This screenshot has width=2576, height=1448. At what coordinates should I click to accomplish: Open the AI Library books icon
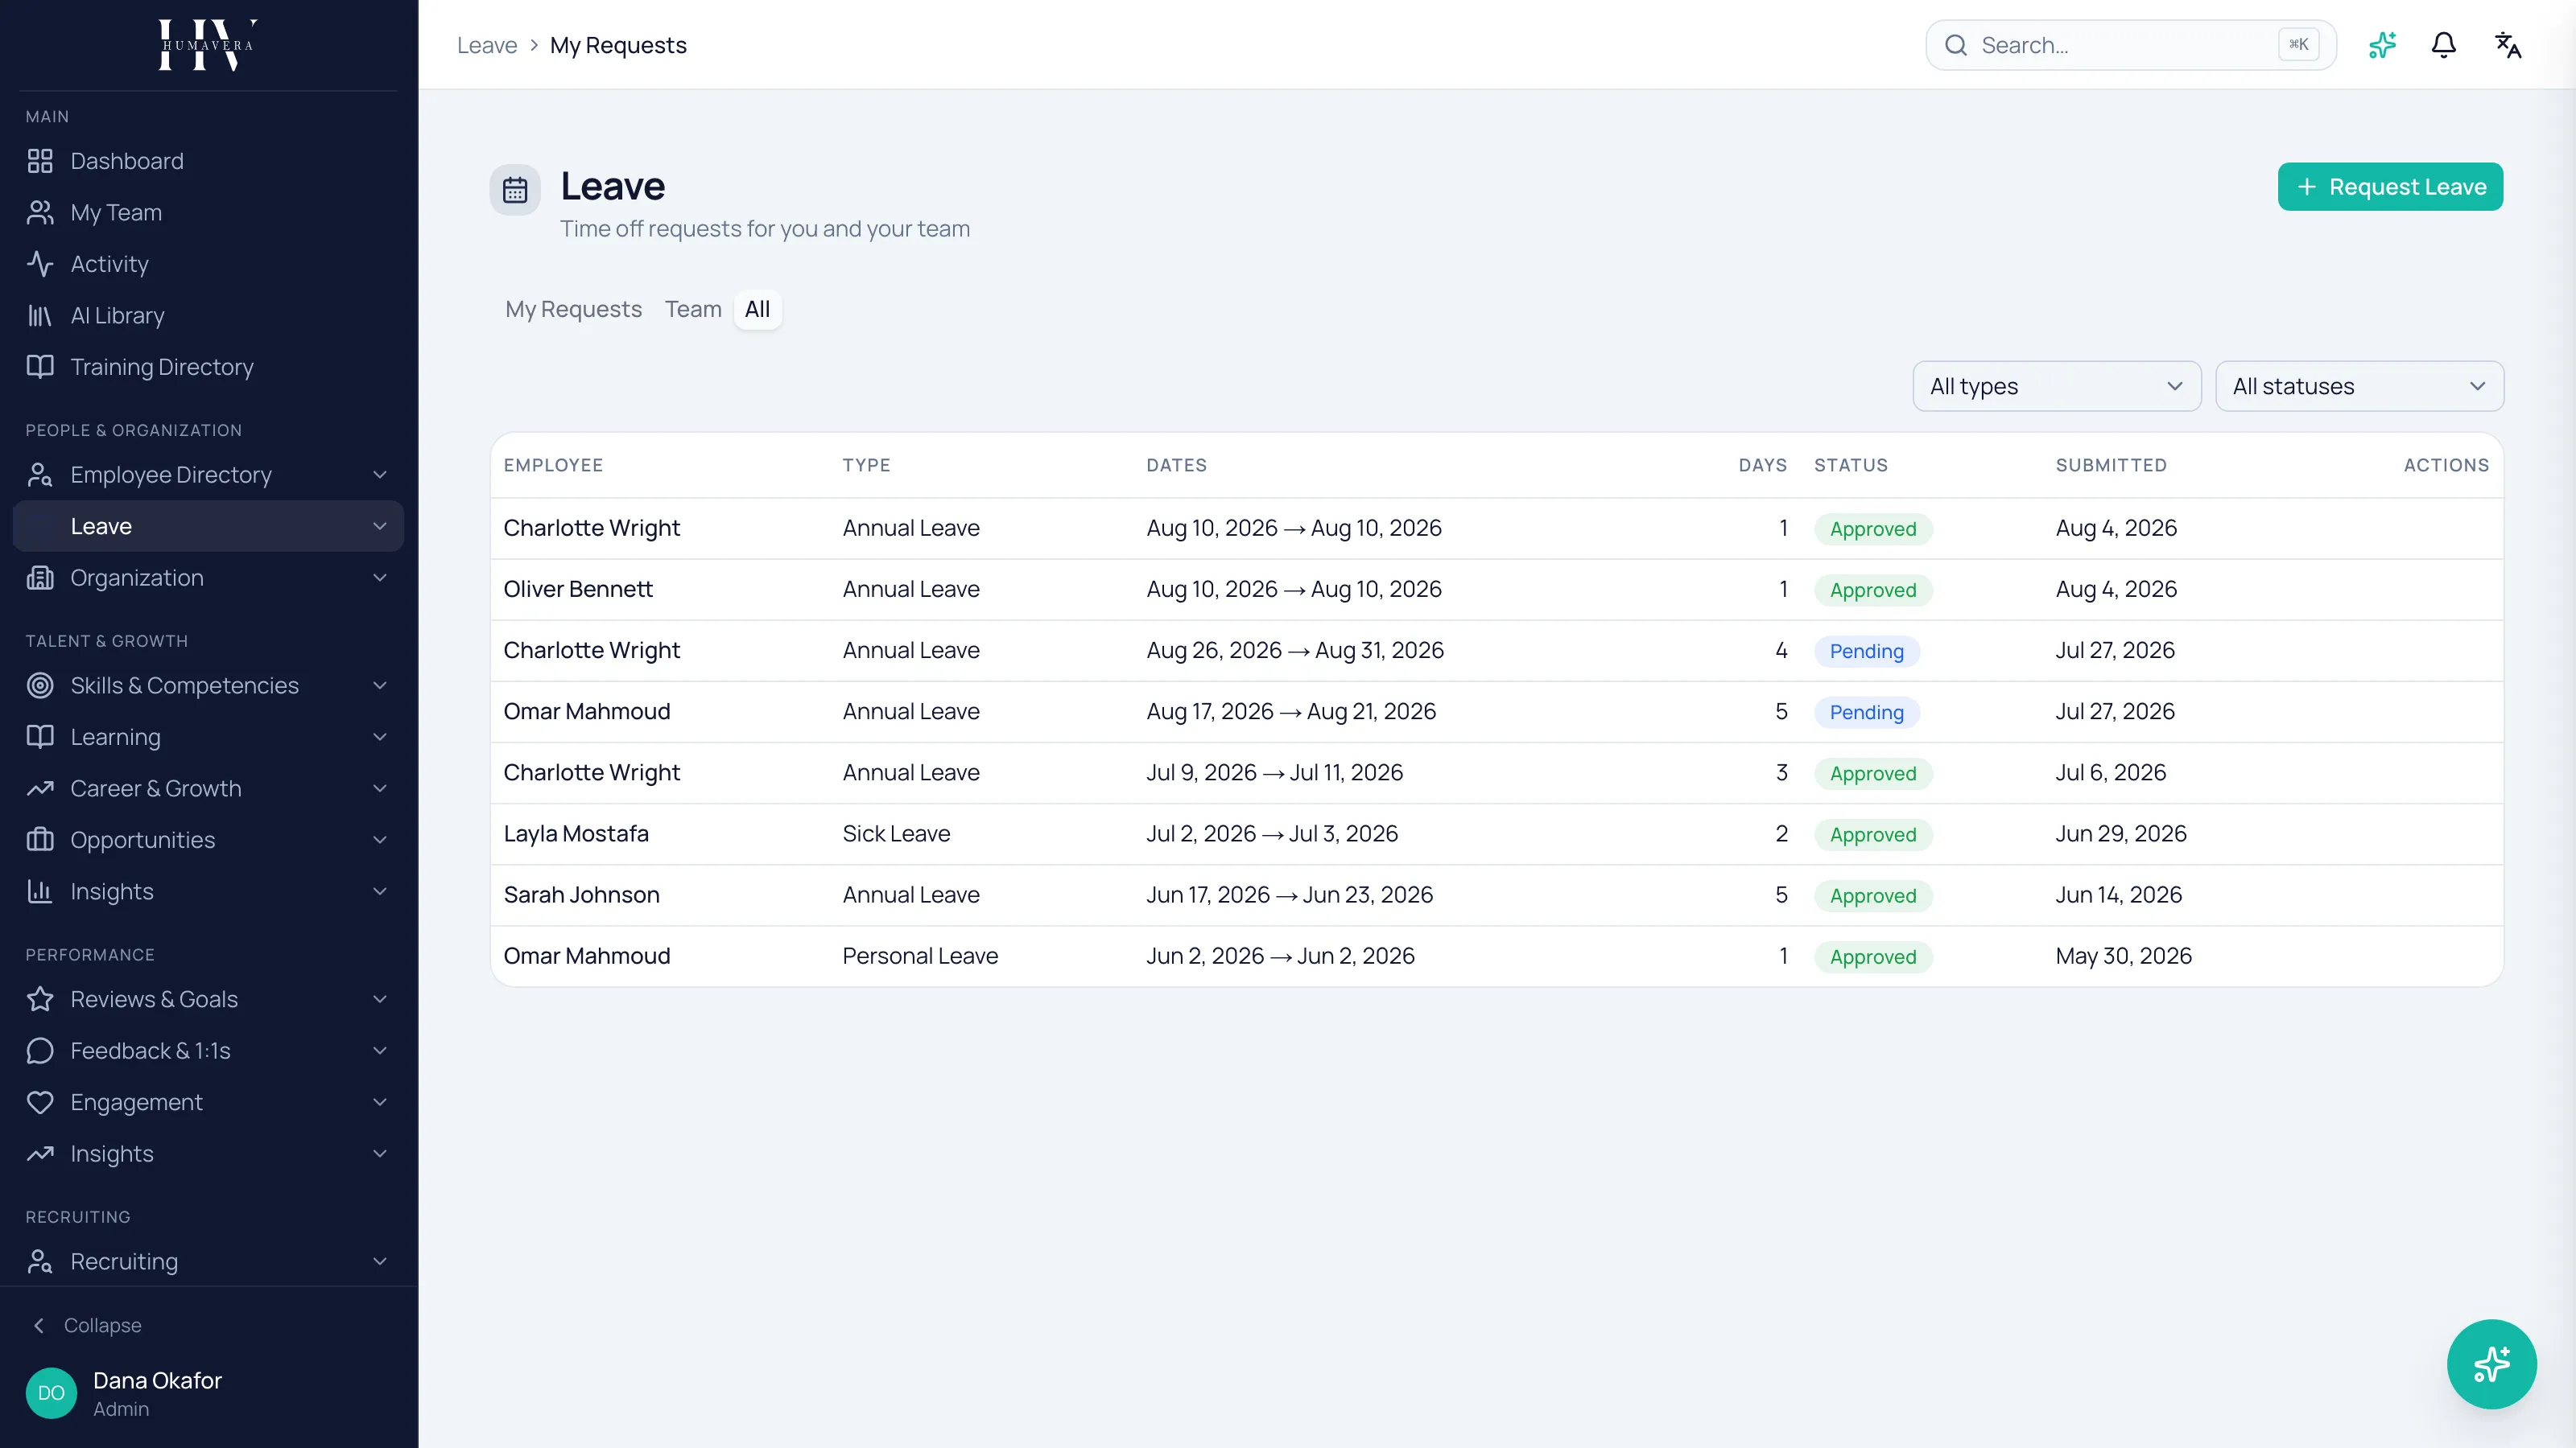tap(40, 316)
